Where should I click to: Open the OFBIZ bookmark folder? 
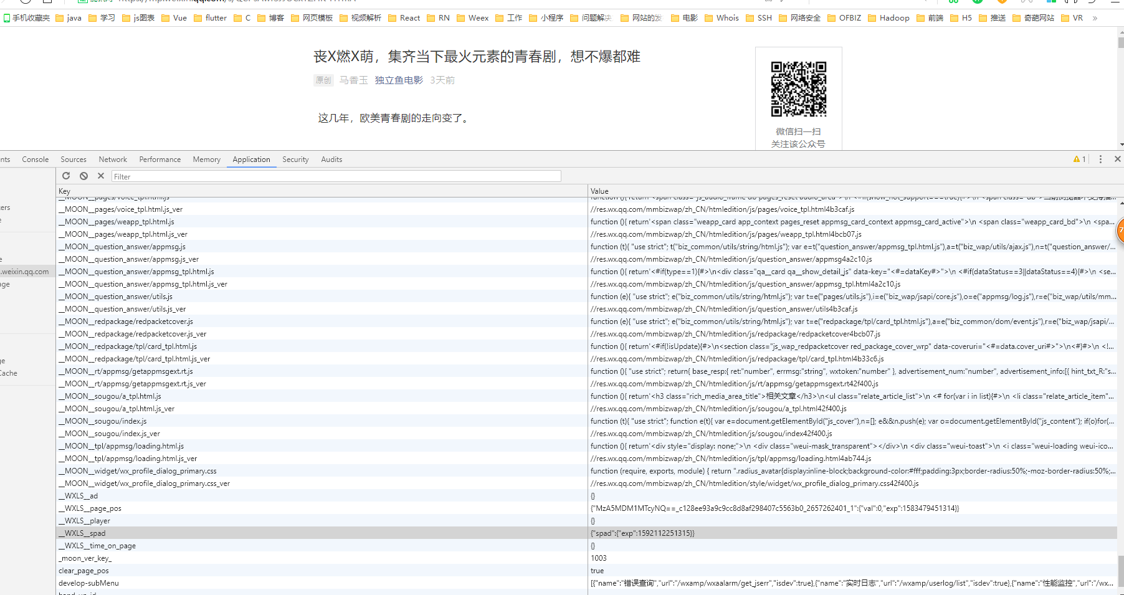pyautogui.click(x=844, y=18)
